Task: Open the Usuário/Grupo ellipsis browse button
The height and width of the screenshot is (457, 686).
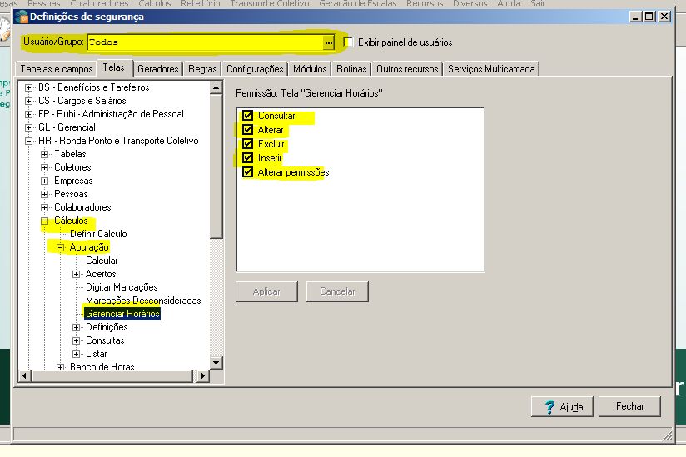Action: (x=328, y=42)
